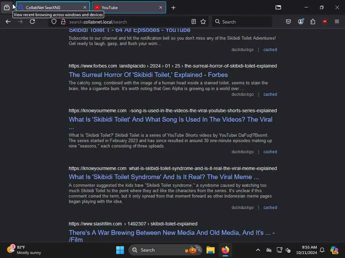Open muted volume tray icon
This screenshot has width=345, height=258.
(x=288, y=250)
